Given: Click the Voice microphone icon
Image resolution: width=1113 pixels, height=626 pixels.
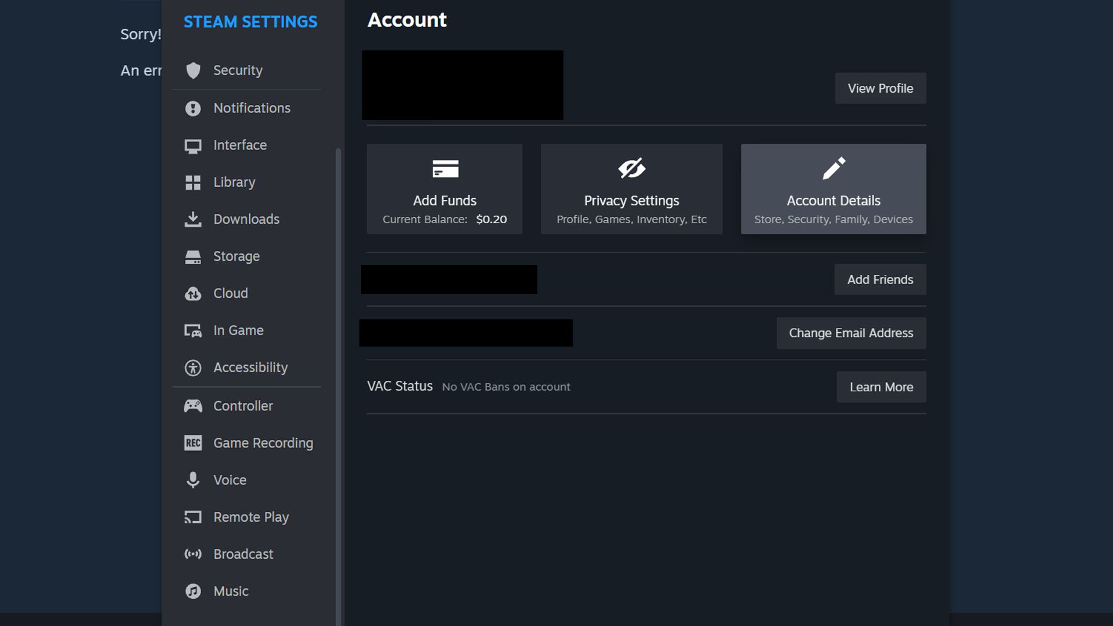Looking at the screenshot, I should click(x=193, y=480).
